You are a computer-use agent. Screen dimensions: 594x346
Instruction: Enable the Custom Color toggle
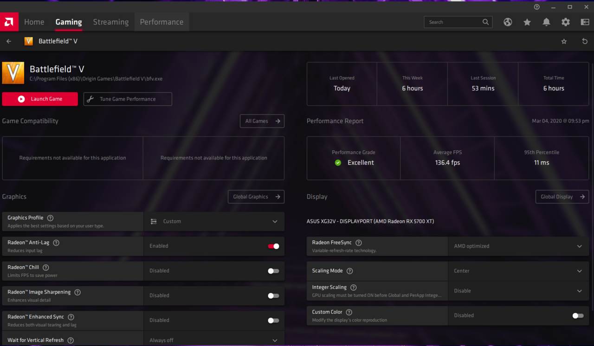578,315
